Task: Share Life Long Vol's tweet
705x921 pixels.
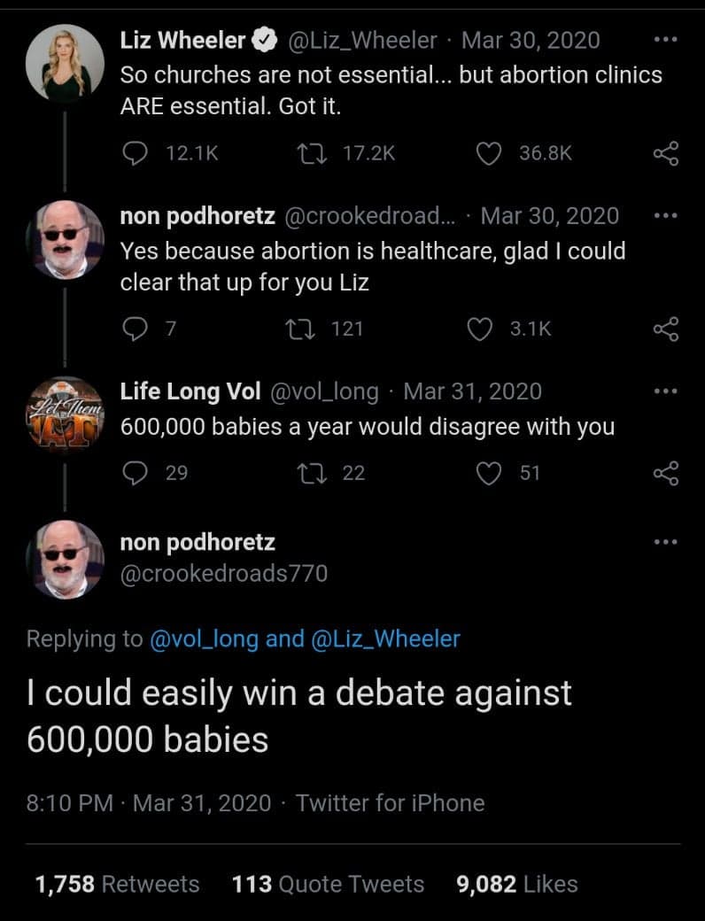Action: tap(666, 474)
